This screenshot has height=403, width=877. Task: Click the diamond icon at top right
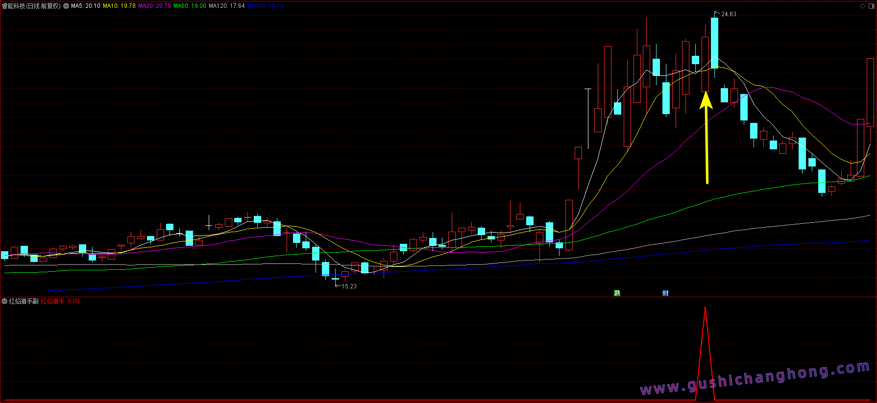point(862,6)
